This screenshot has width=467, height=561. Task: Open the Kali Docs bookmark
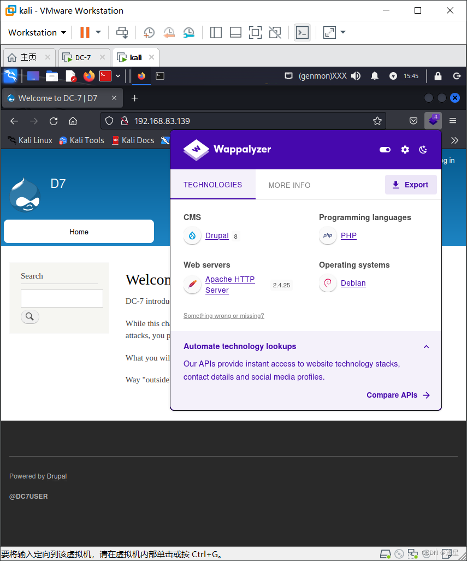pyautogui.click(x=133, y=140)
